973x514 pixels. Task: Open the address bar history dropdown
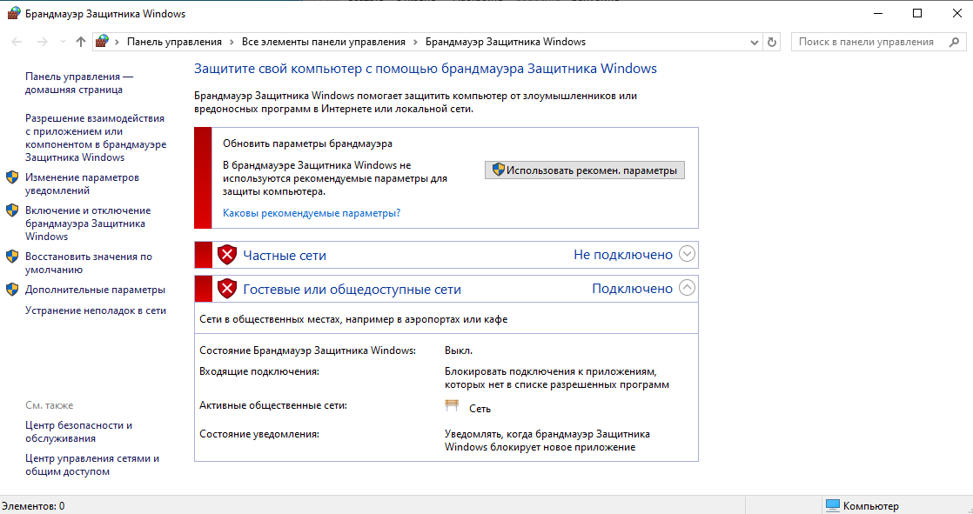[x=754, y=42]
